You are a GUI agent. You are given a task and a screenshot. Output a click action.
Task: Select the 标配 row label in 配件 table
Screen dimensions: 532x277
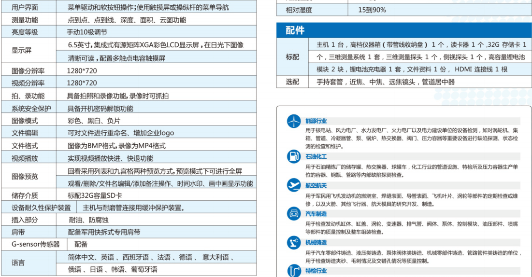pyautogui.click(x=292, y=57)
